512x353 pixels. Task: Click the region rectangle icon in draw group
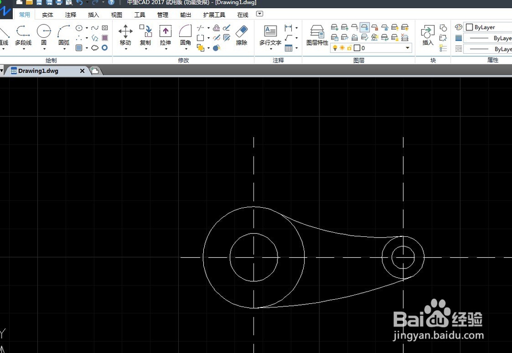[x=105, y=28]
